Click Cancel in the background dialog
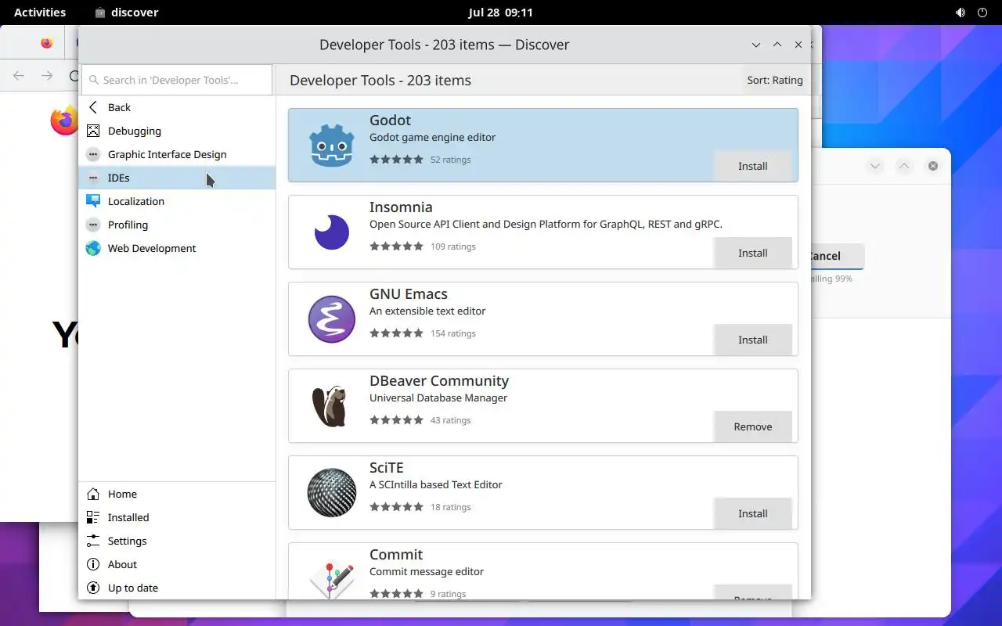Screen dimensions: 1002x626 tap(838, 256)
